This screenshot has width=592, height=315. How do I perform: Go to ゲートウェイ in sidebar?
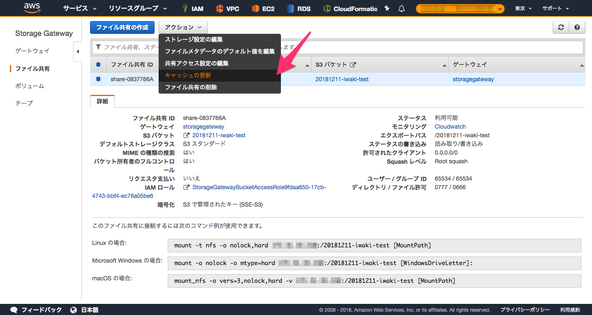[x=32, y=51]
